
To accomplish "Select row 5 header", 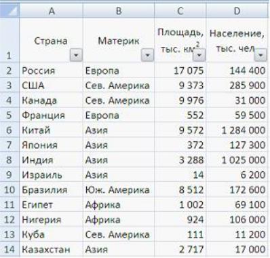I will 9,115.
